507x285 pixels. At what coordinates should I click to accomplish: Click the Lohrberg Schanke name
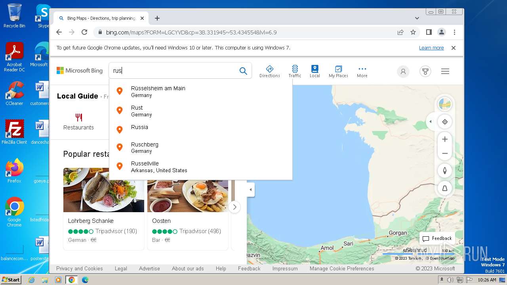91,221
